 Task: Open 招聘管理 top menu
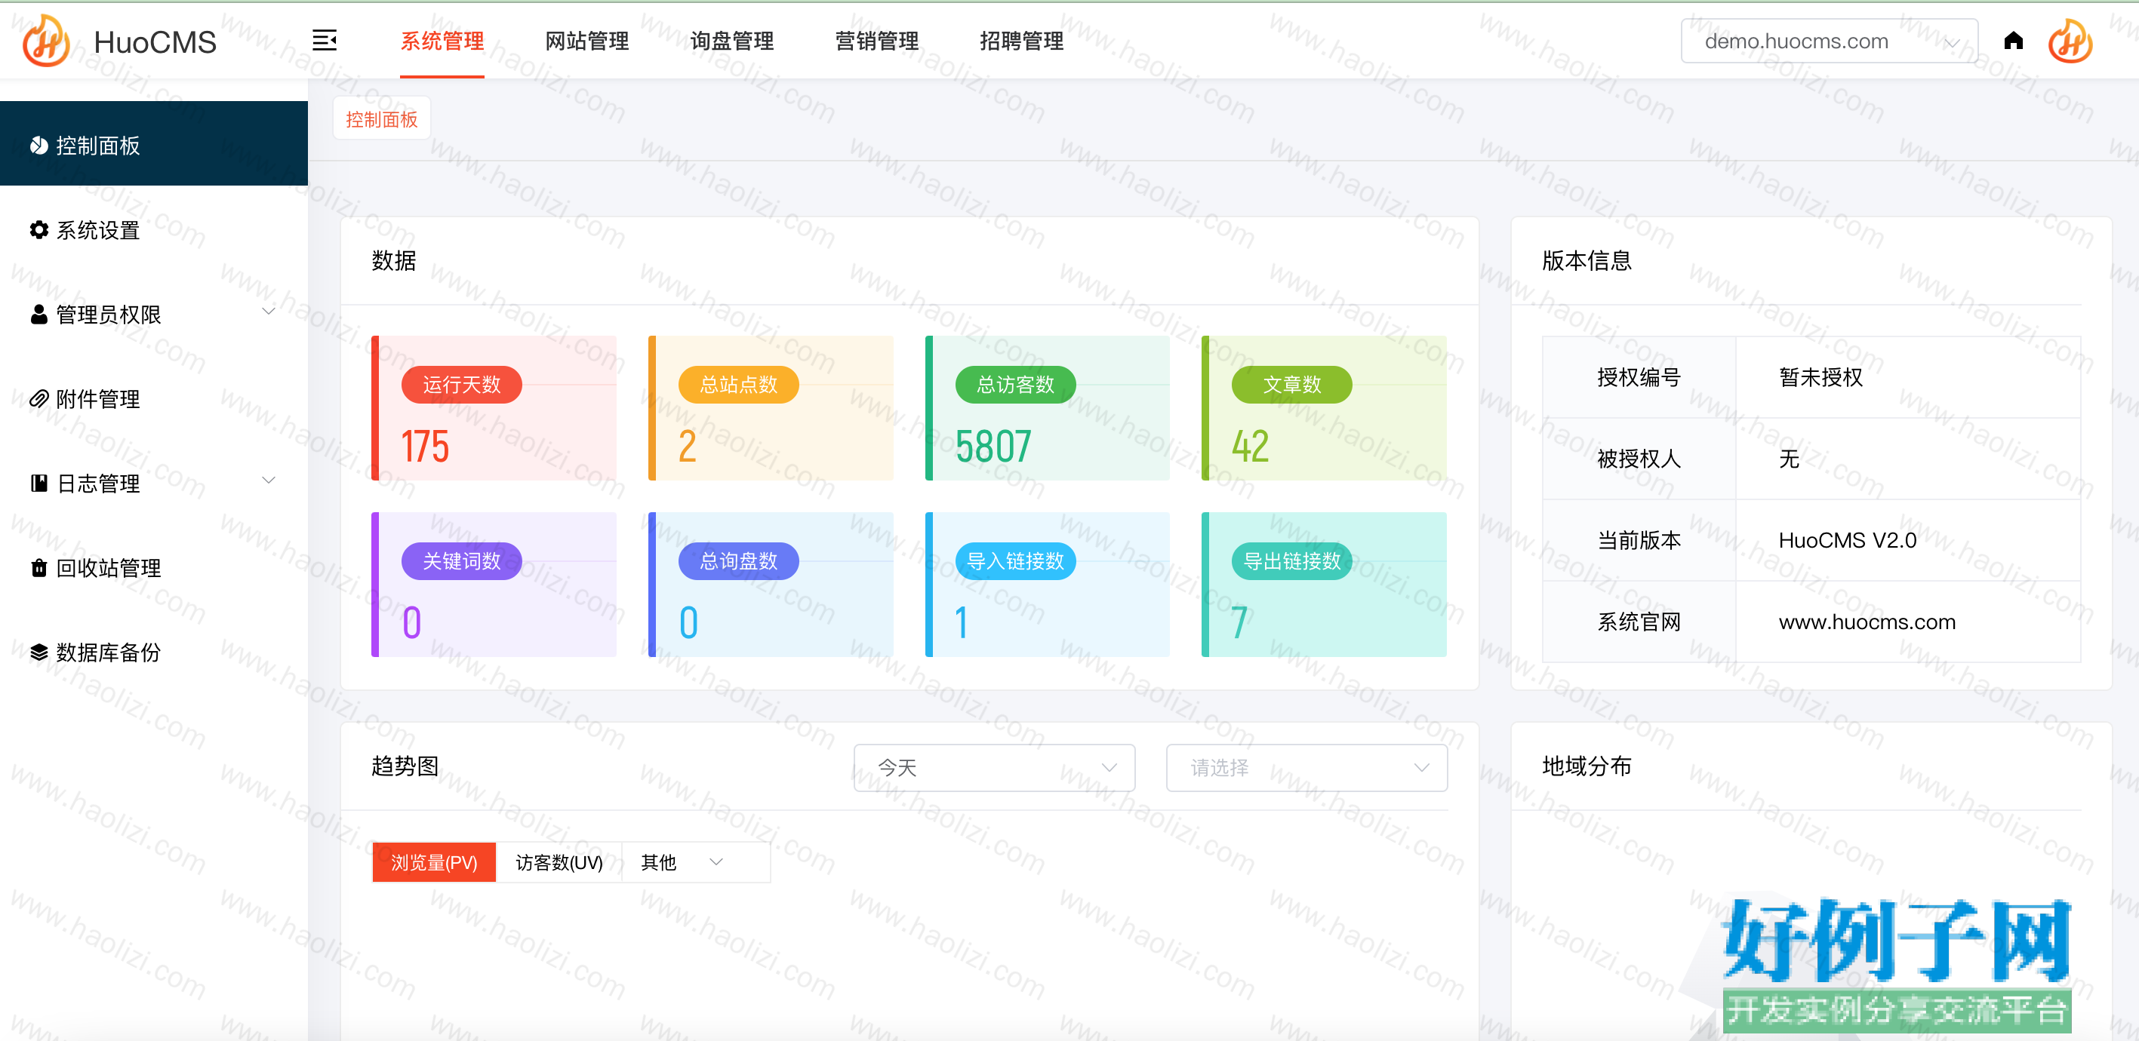point(1021,41)
